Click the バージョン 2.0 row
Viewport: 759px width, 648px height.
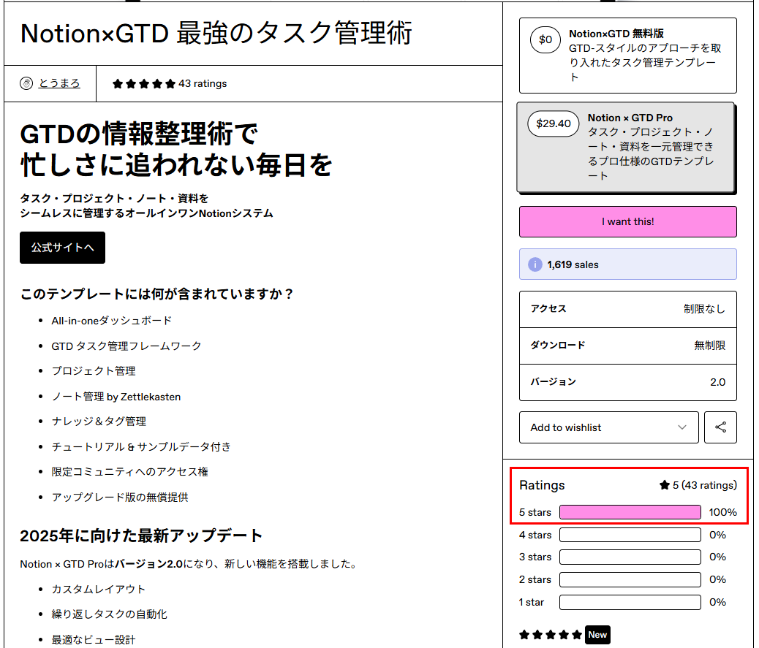point(628,382)
